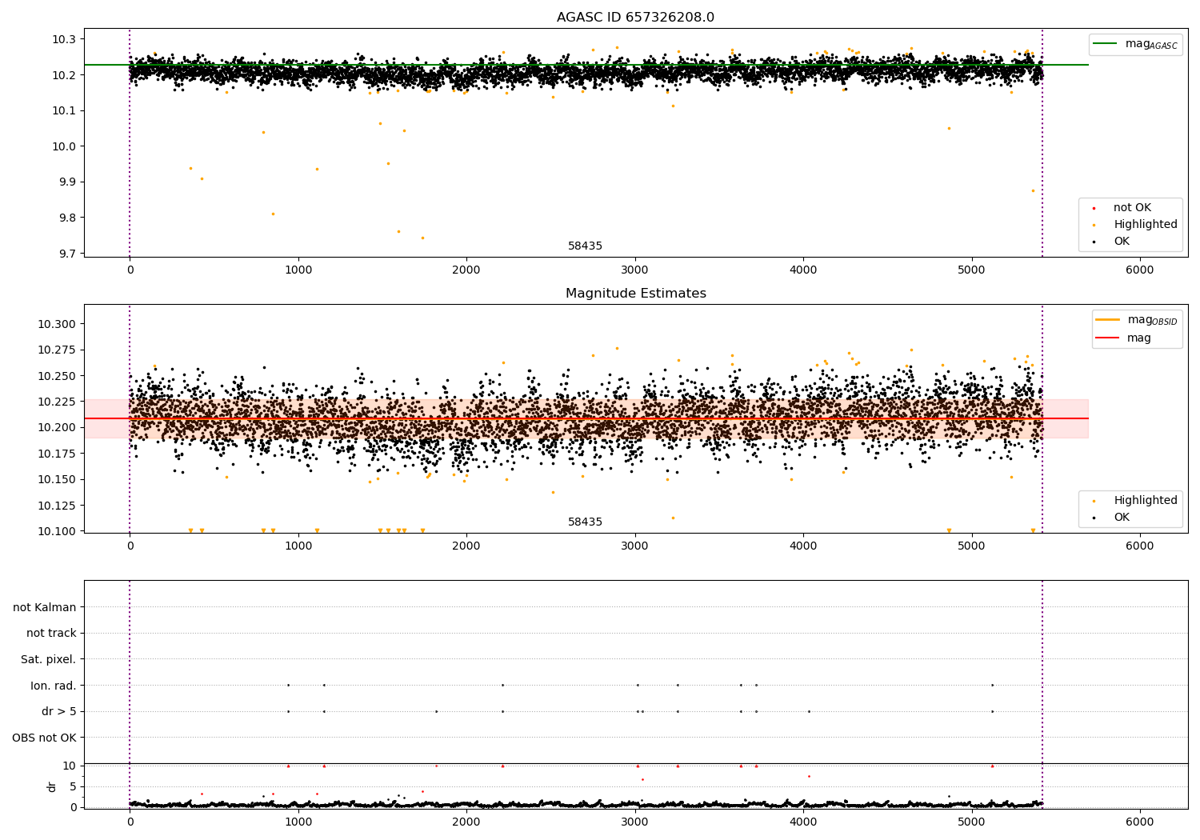
Task: Select 'OK' legend entry in Magnitude Estimates plot
Action: coord(1122,518)
